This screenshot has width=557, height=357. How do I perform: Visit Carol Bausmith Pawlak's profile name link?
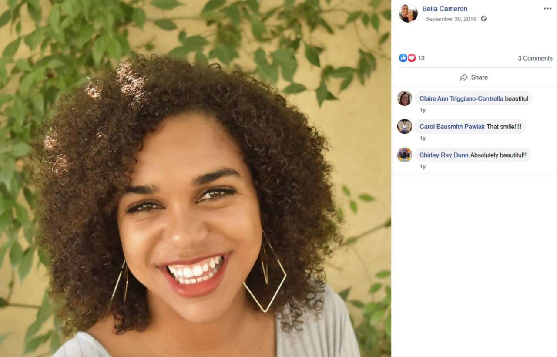(x=452, y=127)
